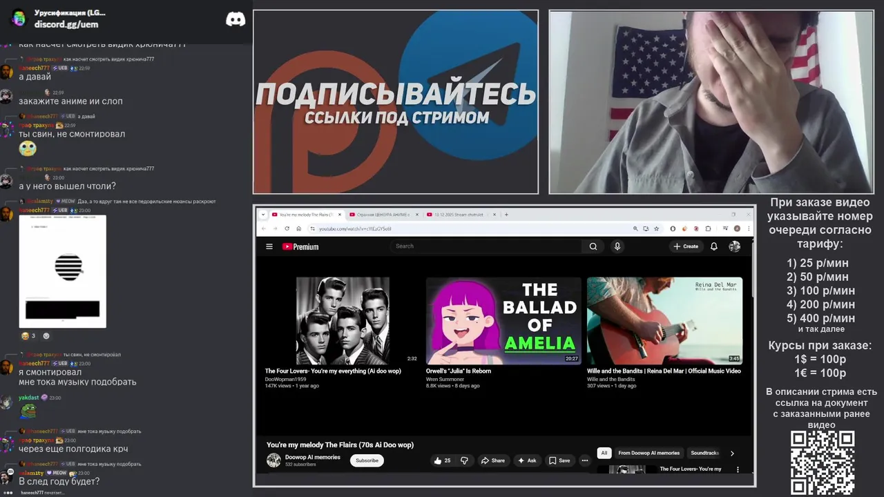The width and height of the screenshot is (884, 497).
Task: Open more actions ellipsis under video
Action: (584, 460)
